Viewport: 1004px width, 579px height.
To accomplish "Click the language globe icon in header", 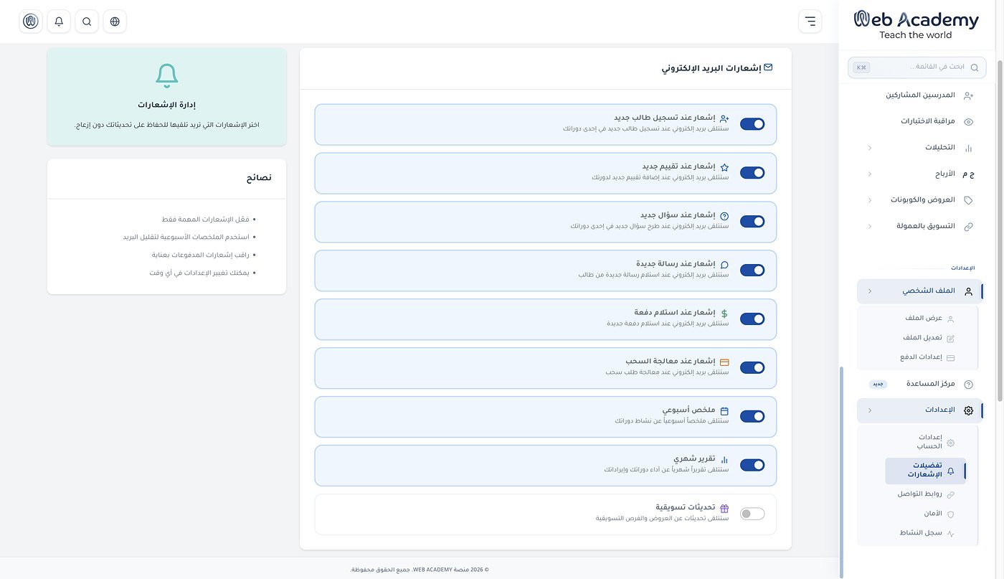I will (x=115, y=22).
